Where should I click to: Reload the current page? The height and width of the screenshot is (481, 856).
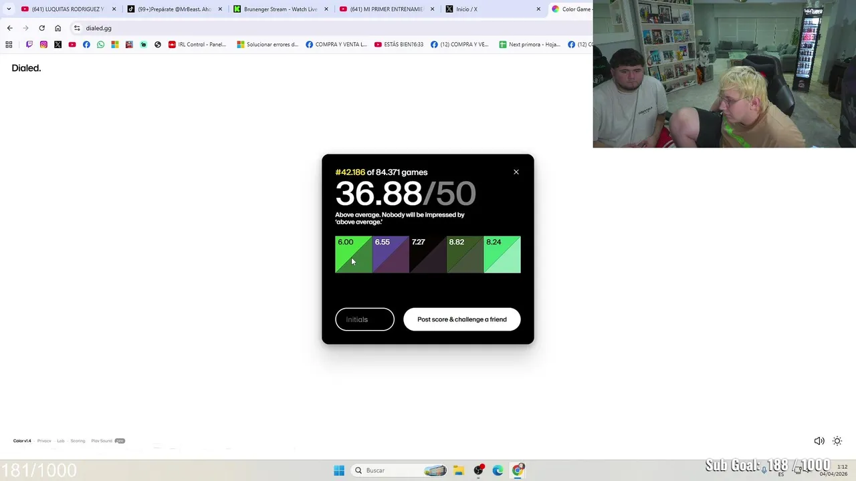pos(41,28)
